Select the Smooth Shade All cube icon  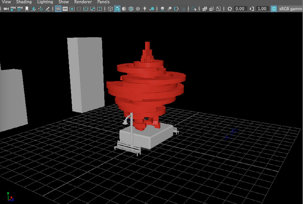pos(117,9)
